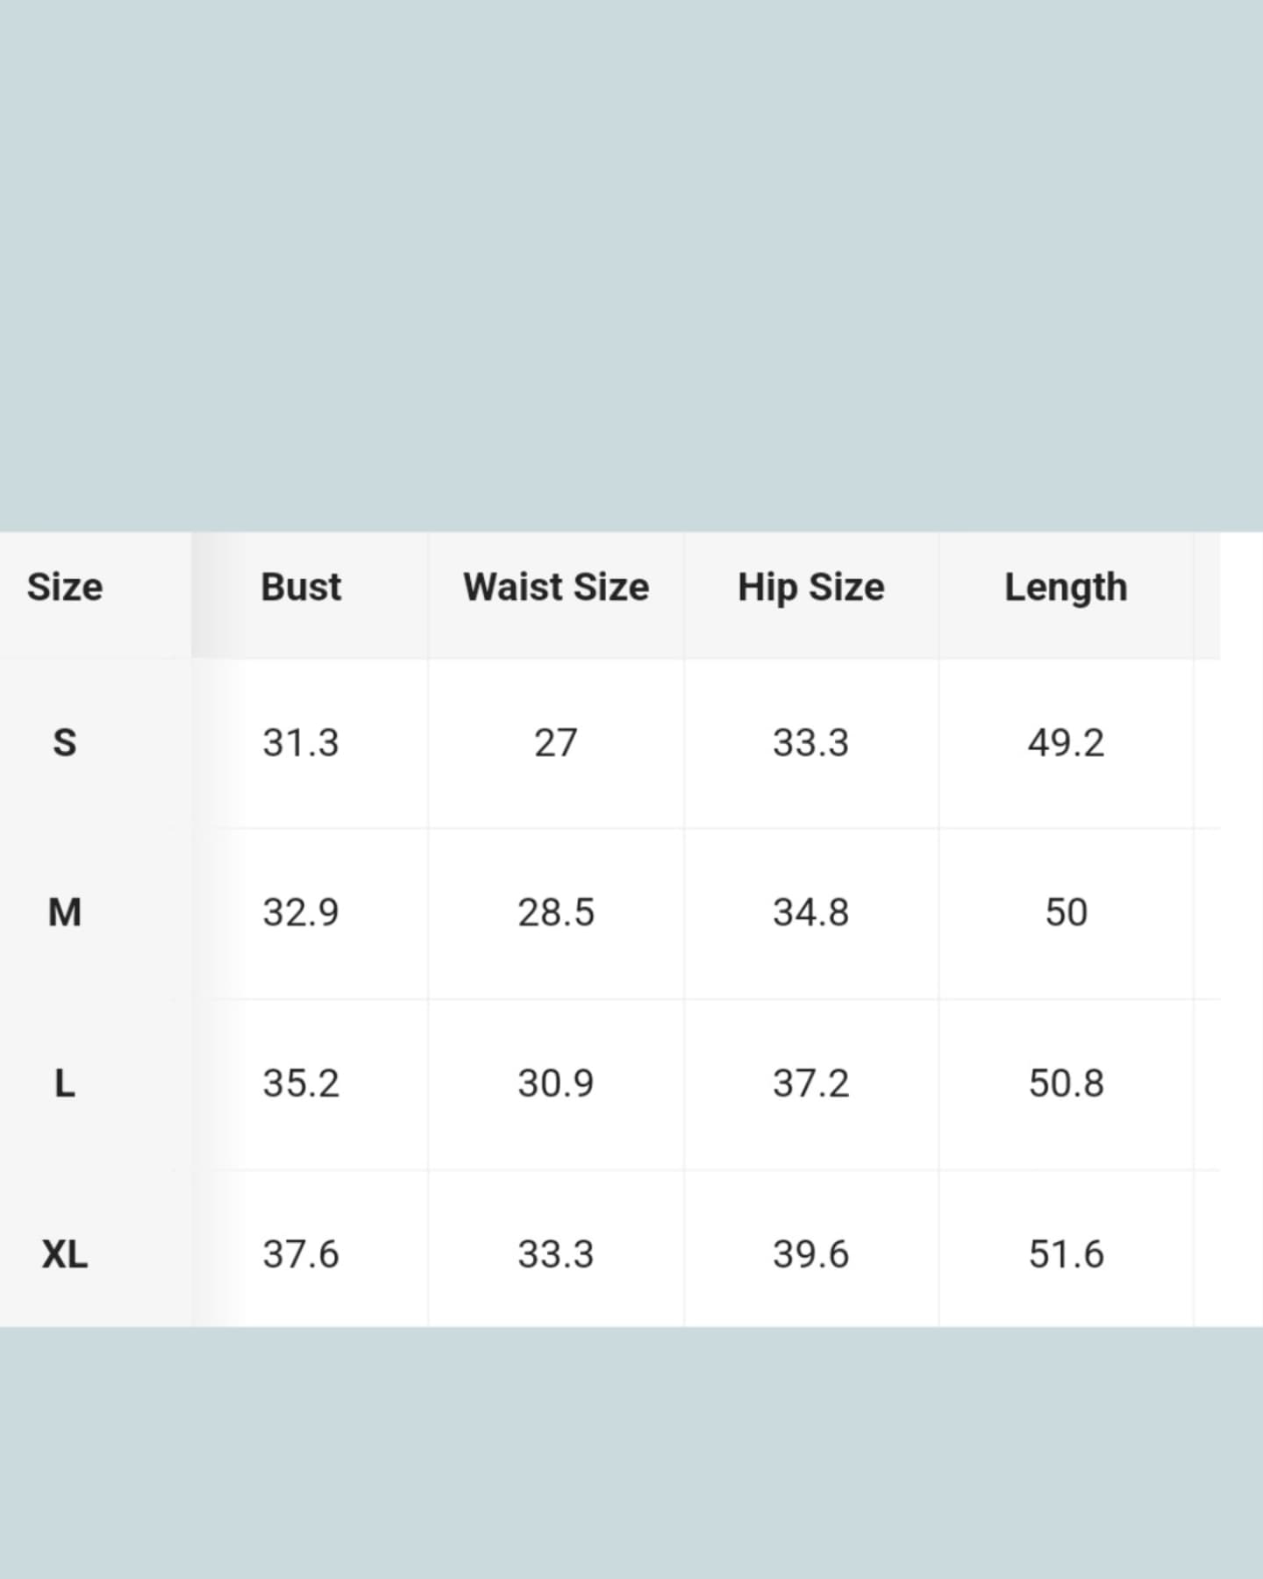Image resolution: width=1263 pixels, height=1579 pixels.
Task: Select waist value 27 in S row
Action: point(556,743)
